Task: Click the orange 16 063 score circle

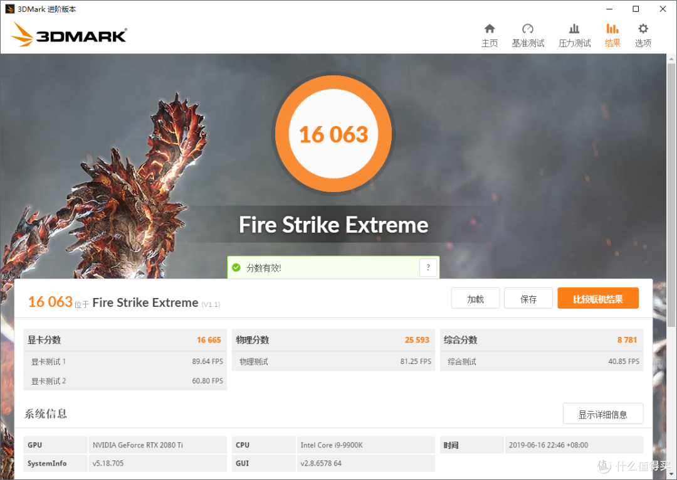Action: coord(333,134)
